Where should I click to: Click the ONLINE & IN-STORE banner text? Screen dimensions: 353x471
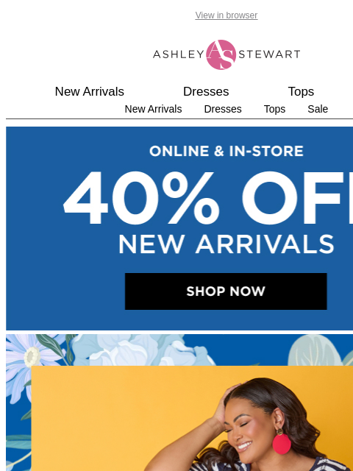click(x=226, y=151)
